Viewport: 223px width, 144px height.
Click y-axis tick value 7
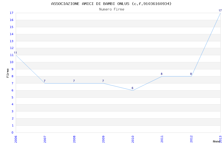coord(13,84)
